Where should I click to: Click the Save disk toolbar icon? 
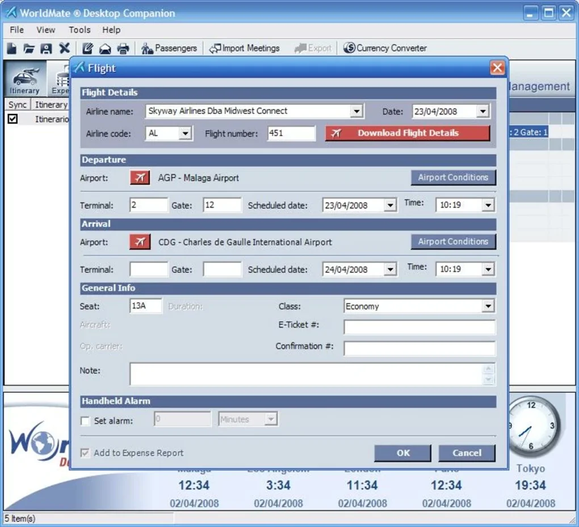click(x=46, y=48)
